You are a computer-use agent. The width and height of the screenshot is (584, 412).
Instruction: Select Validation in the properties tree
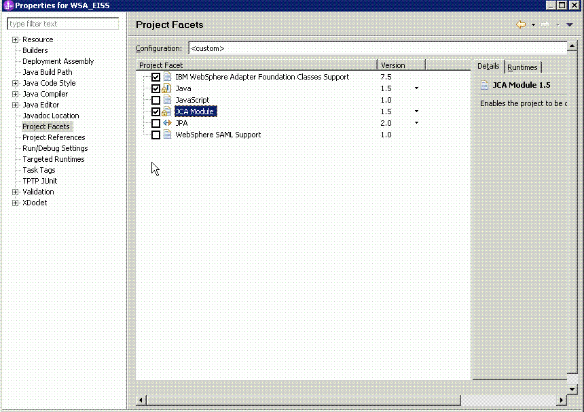[x=38, y=192]
